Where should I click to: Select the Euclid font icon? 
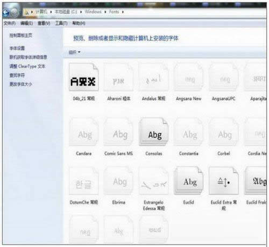[x=189, y=181]
